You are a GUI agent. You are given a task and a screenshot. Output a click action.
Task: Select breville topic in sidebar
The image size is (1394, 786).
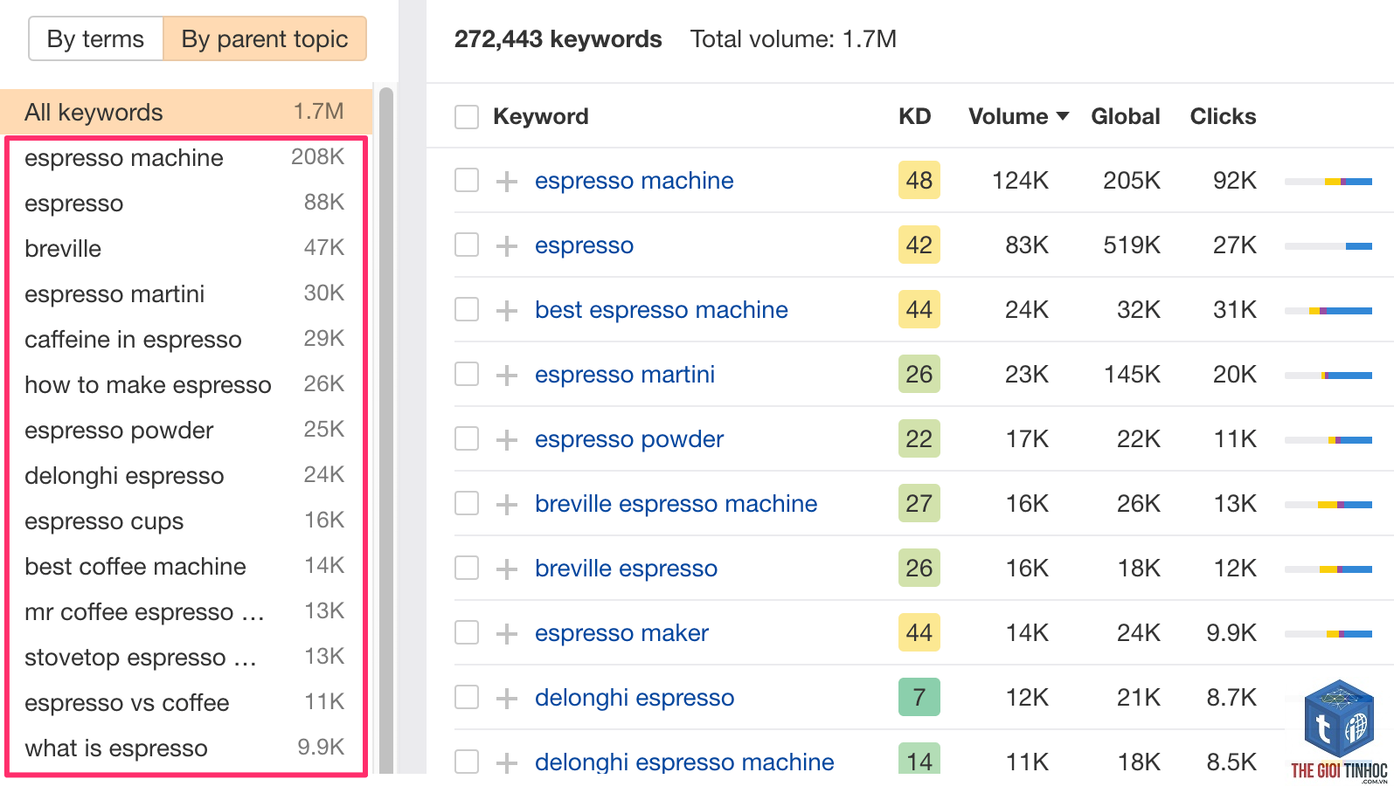184,249
